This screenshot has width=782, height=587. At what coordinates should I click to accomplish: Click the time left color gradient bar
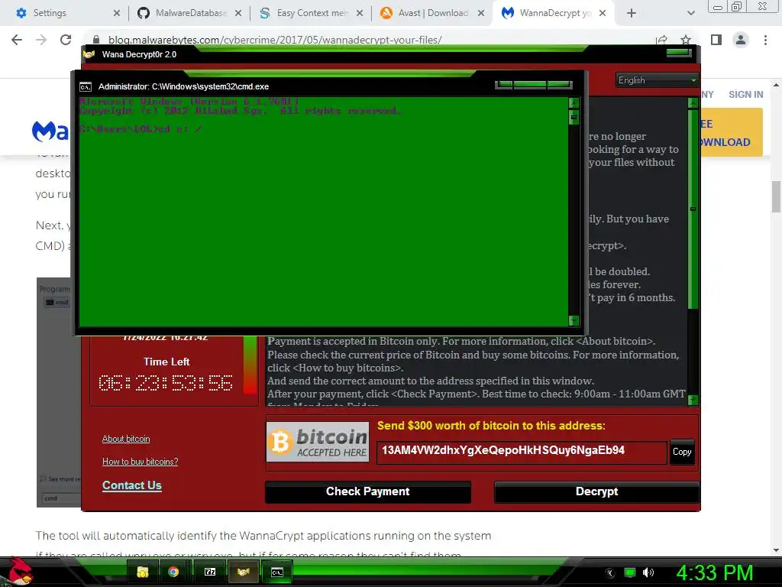(250, 365)
